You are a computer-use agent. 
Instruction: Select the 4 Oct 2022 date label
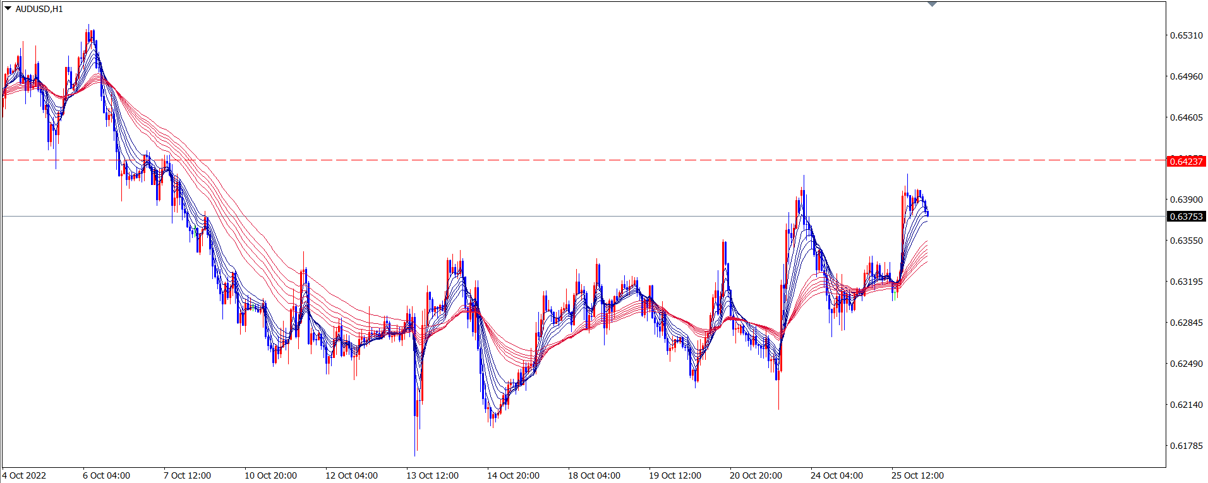25,475
